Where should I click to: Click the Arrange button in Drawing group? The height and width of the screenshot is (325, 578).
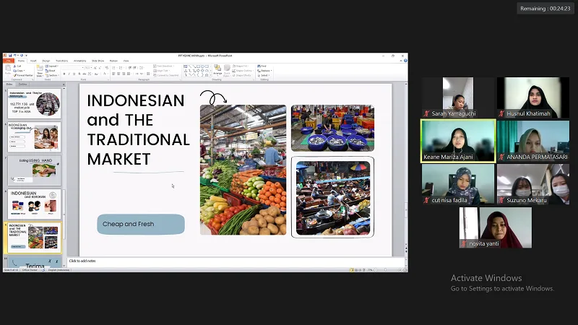[x=217, y=71]
